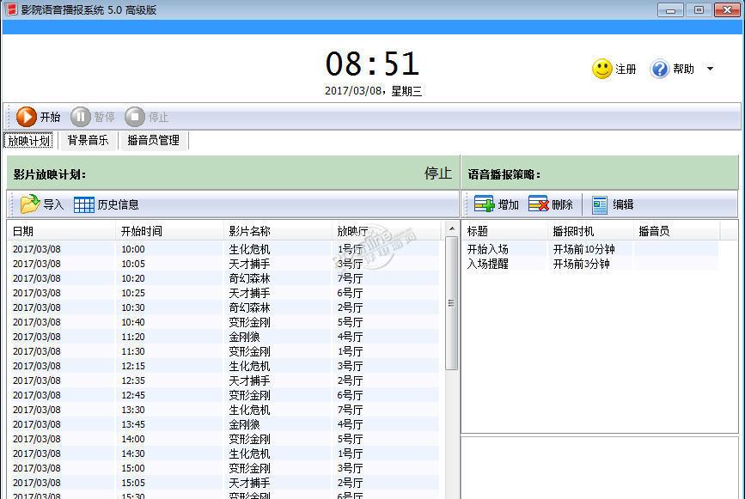Select the 10:05 天才捕手 showing row
The height and width of the screenshot is (499, 745).
tap(224, 264)
